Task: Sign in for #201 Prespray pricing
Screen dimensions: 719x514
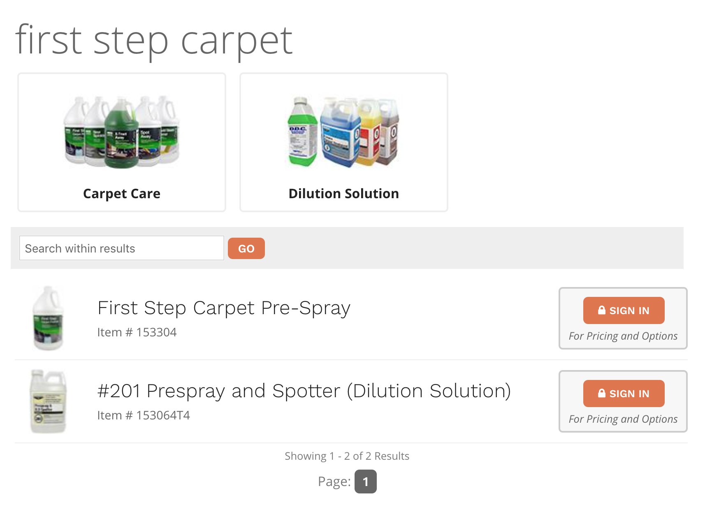Action: (x=624, y=394)
